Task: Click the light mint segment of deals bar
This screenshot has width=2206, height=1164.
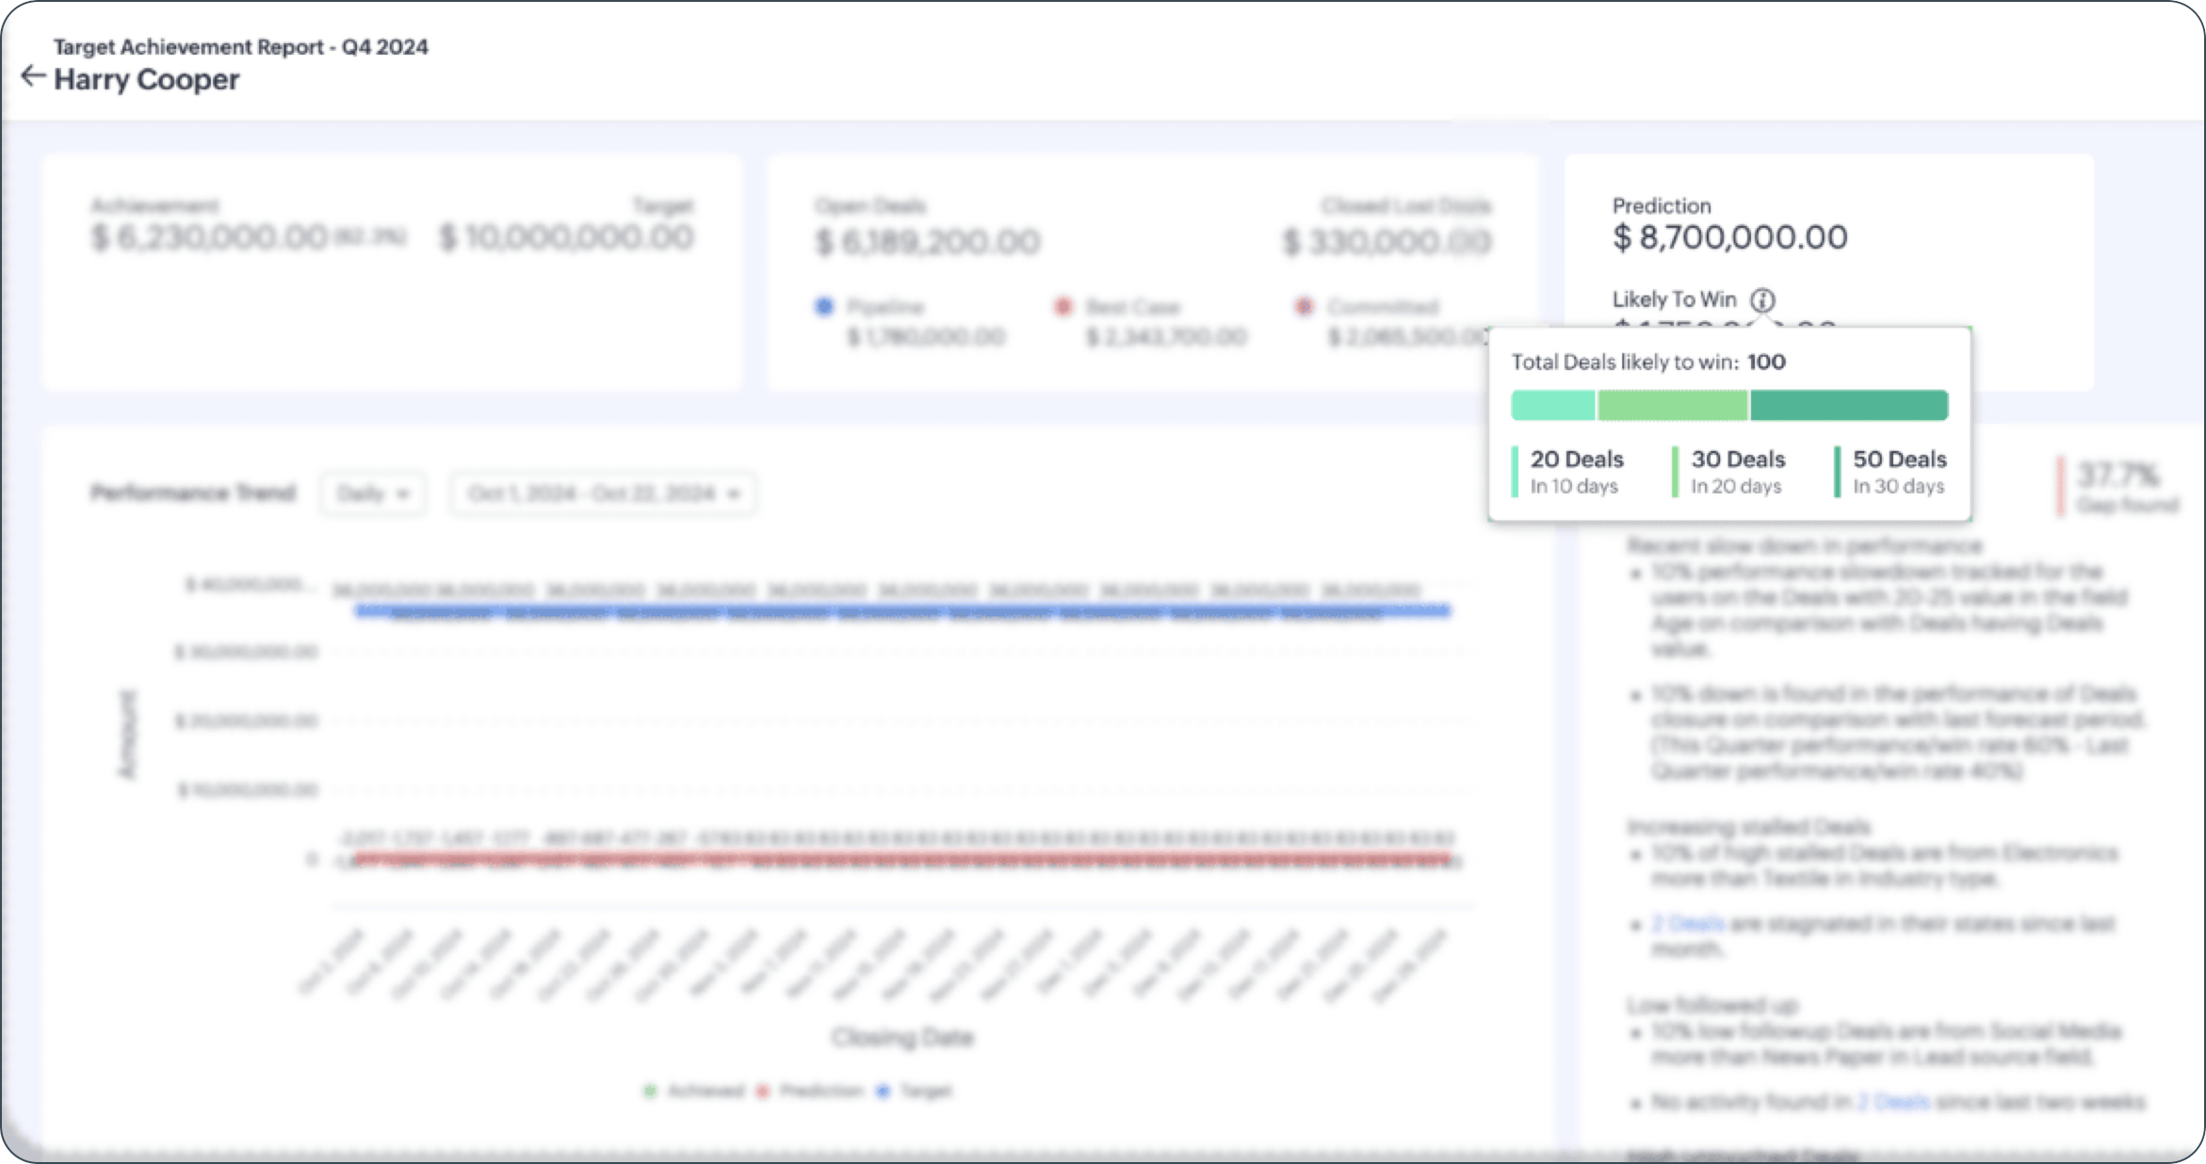Action: [1552, 406]
